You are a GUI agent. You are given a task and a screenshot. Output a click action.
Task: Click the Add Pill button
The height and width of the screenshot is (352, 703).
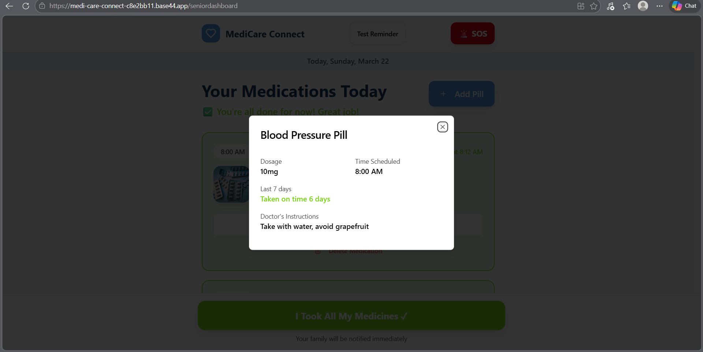(461, 94)
